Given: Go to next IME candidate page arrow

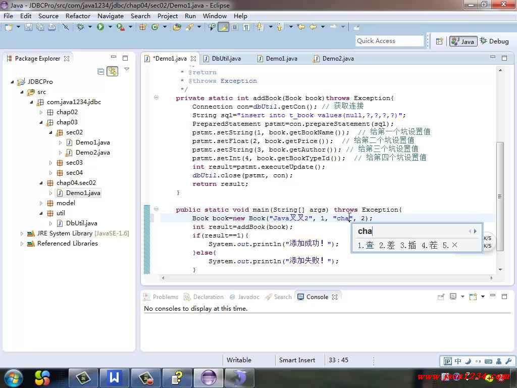Looking at the screenshot, I should click(x=475, y=231).
